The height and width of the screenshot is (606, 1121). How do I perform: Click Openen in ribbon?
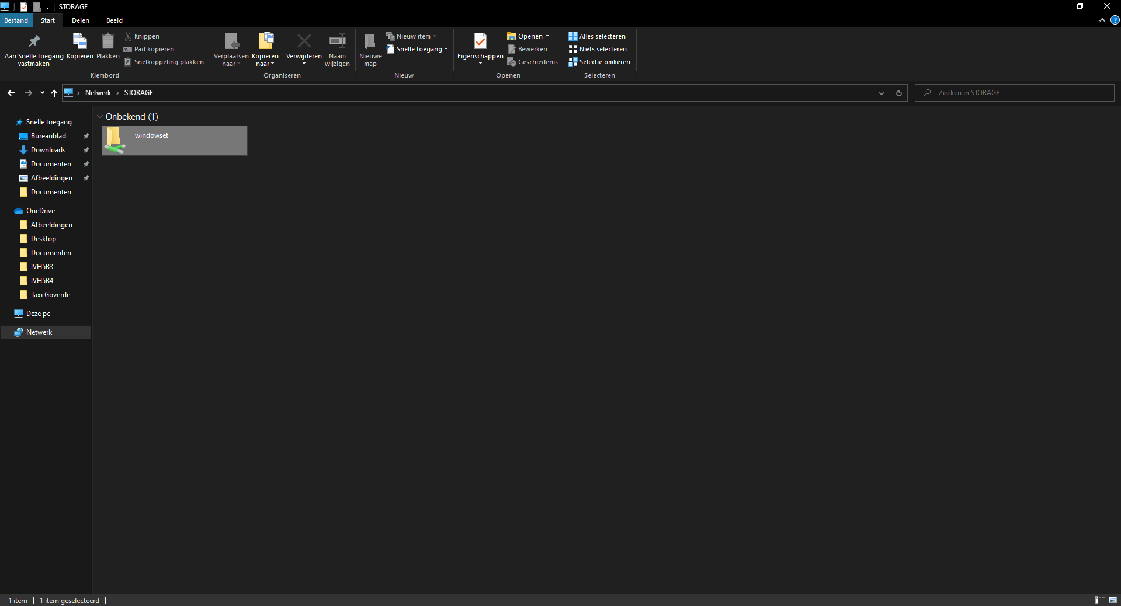(x=528, y=36)
